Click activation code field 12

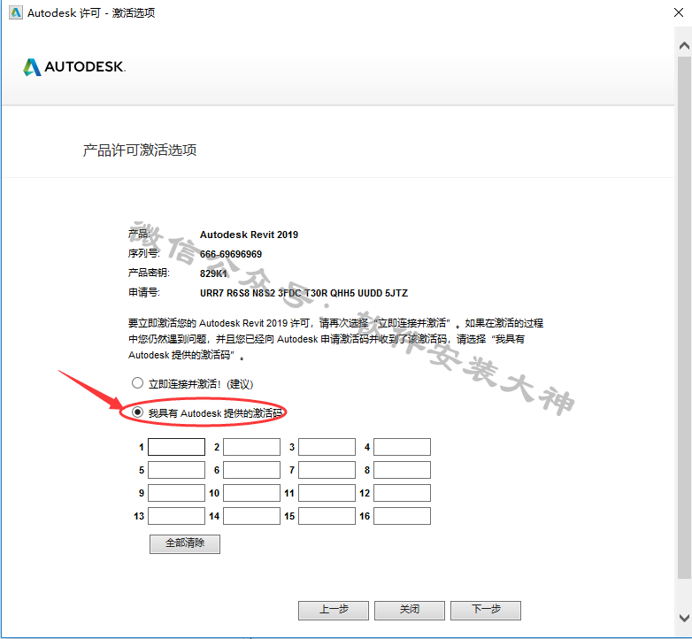pyautogui.click(x=402, y=493)
